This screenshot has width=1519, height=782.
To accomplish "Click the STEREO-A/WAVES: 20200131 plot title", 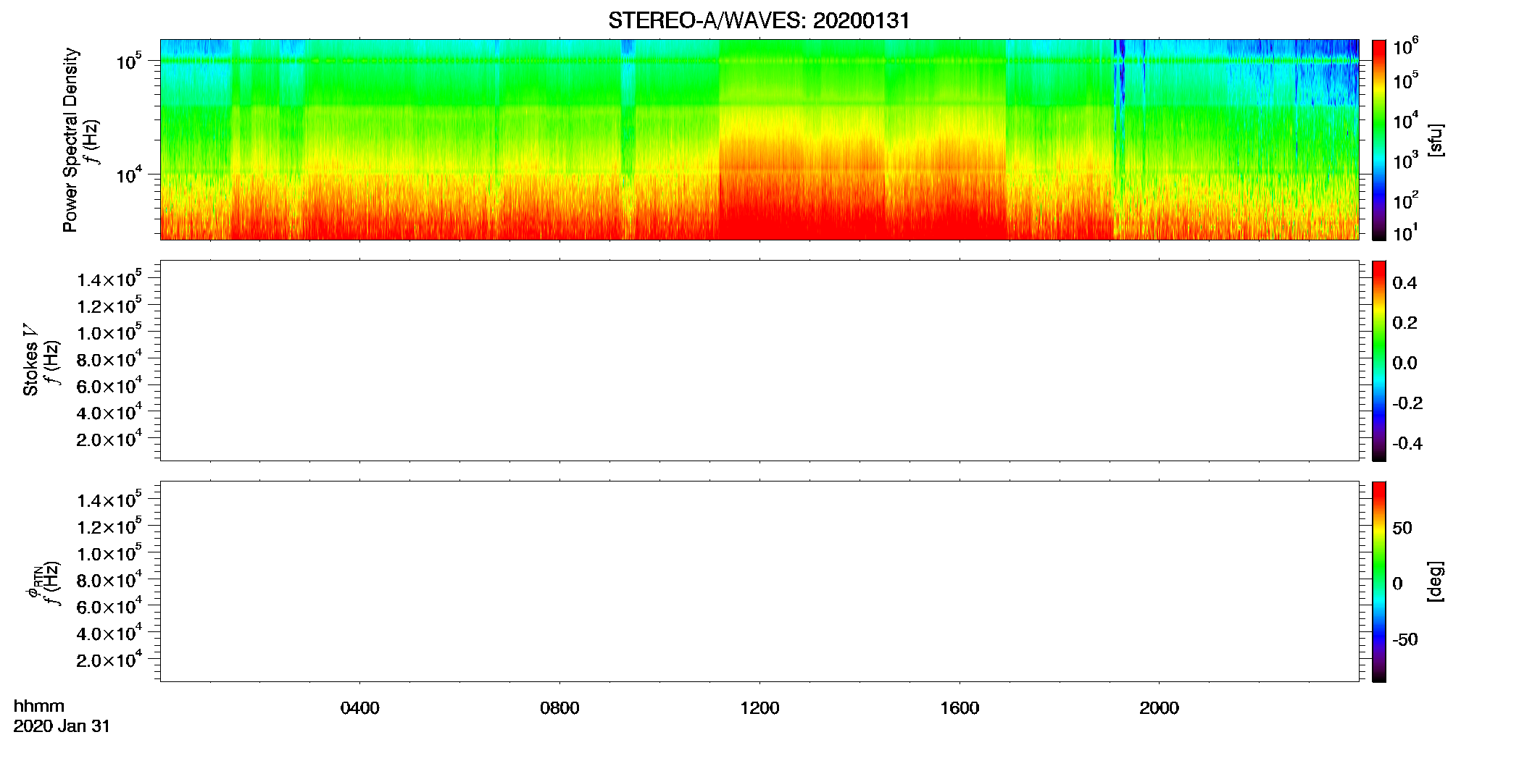I will click(x=759, y=21).
